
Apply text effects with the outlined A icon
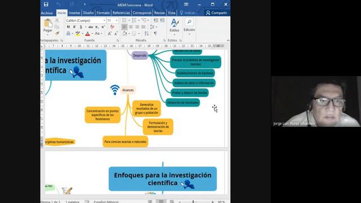[69, 34]
